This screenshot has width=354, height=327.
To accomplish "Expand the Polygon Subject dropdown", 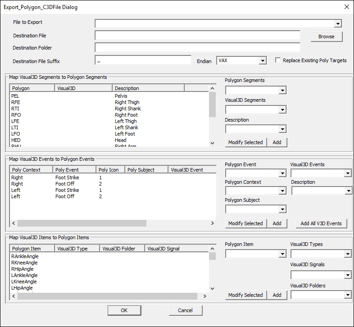I will tap(282, 209).
